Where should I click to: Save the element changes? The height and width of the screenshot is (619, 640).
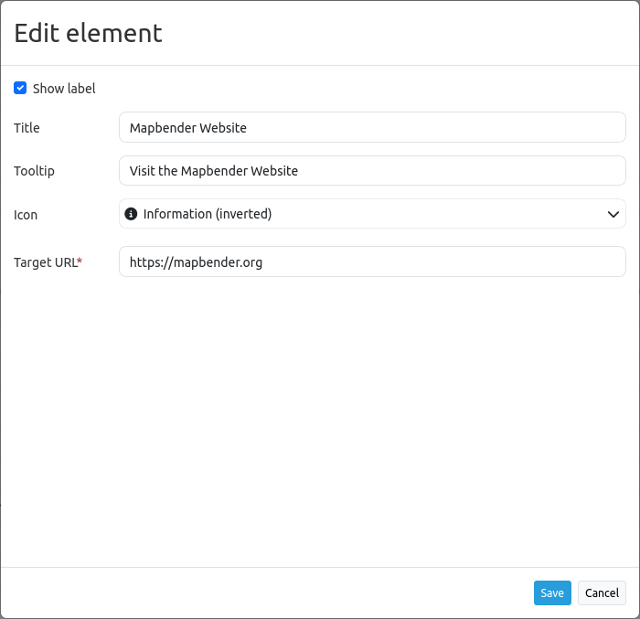(x=552, y=592)
